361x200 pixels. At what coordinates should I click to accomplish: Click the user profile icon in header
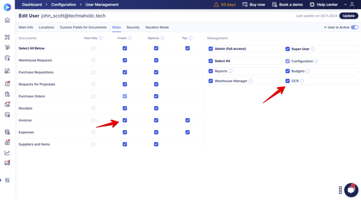tap(352, 4)
